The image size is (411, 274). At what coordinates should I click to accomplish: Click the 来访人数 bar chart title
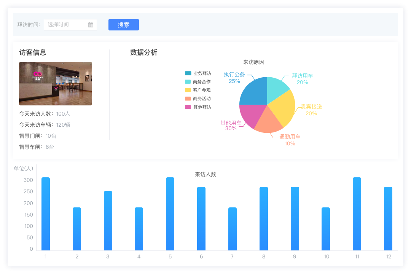[205, 174]
